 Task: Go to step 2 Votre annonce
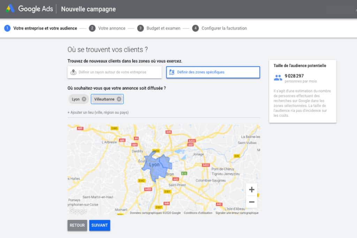click(107, 28)
